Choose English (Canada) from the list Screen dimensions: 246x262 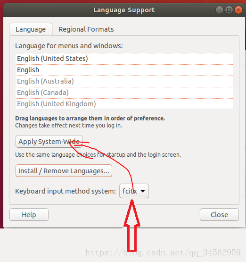click(x=124, y=93)
